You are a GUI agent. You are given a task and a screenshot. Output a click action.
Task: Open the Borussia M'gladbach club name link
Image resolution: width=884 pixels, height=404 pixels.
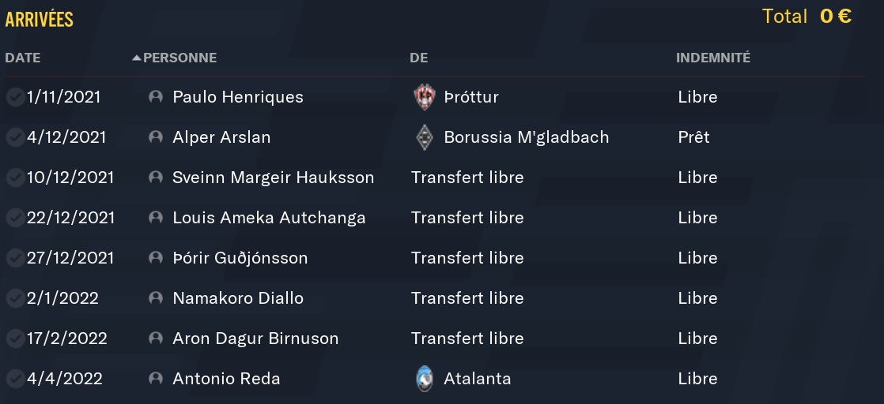pyautogui.click(x=526, y=137)
